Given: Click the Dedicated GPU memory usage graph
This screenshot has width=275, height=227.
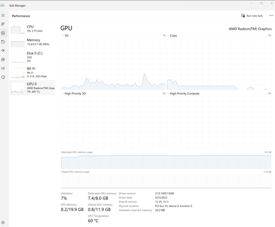Looking at the screenshot, I should coord(166,162).
